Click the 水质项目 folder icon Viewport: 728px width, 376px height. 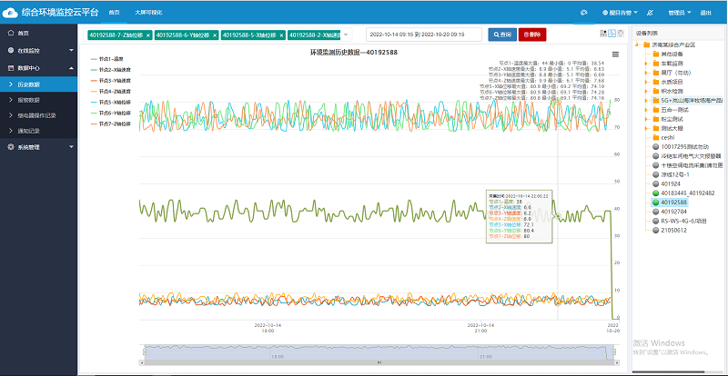[x=655, y=82]
